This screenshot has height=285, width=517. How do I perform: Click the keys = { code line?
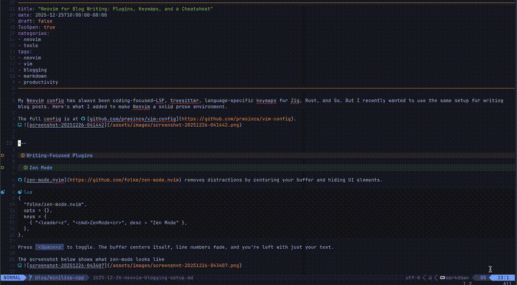pos(36,216)
